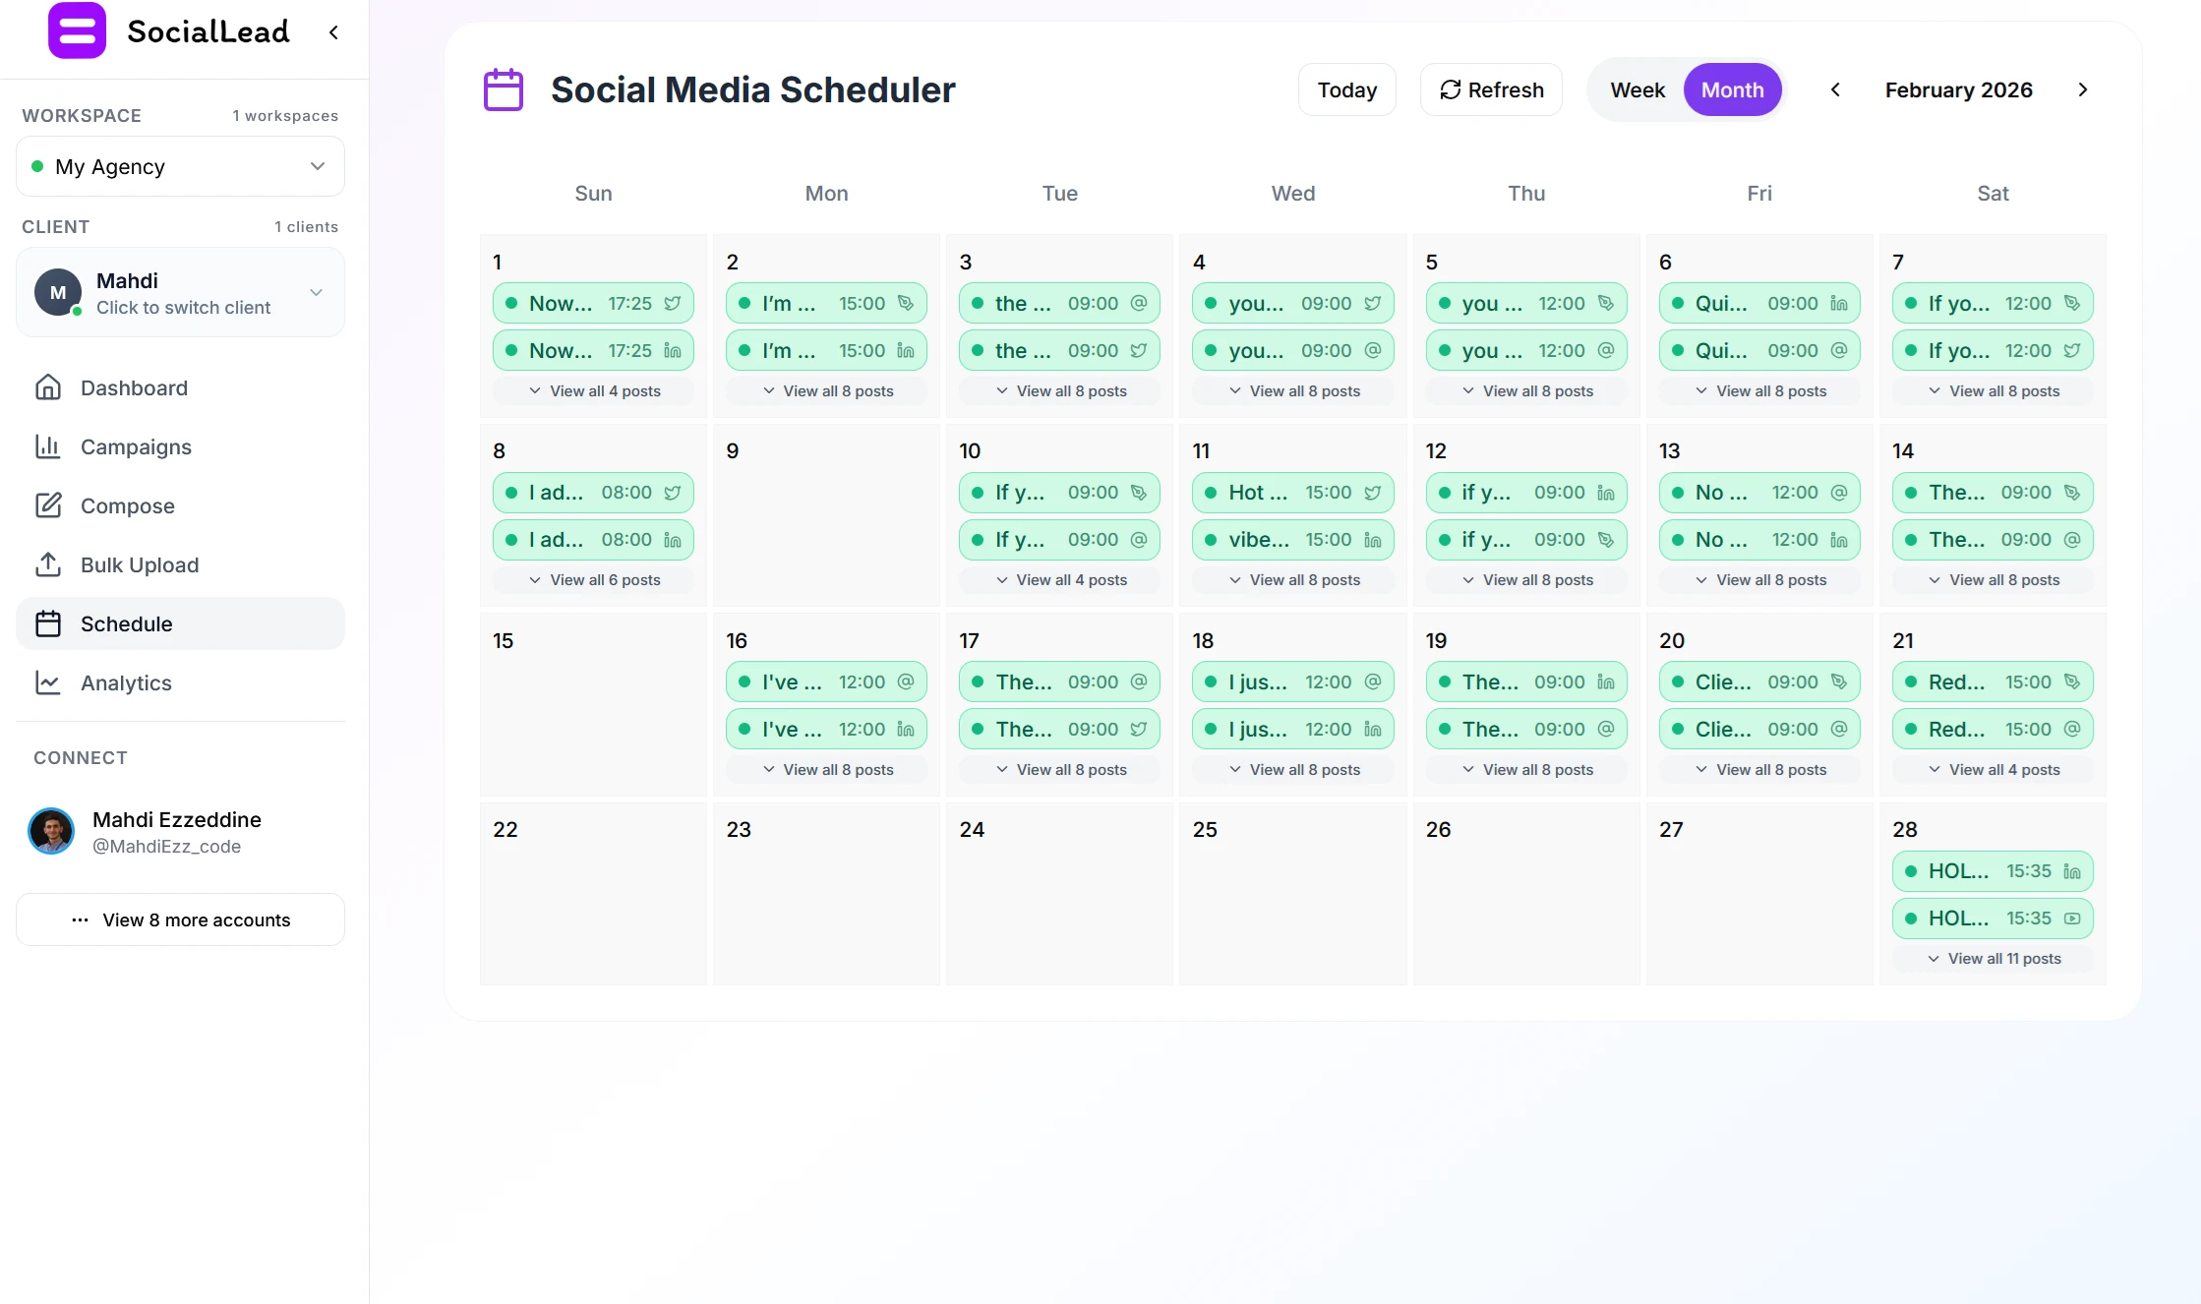Screen dimensions: 2201x1304
Task: Expand View all 6 posts on the 8th
Action: [x=594, y=580]
